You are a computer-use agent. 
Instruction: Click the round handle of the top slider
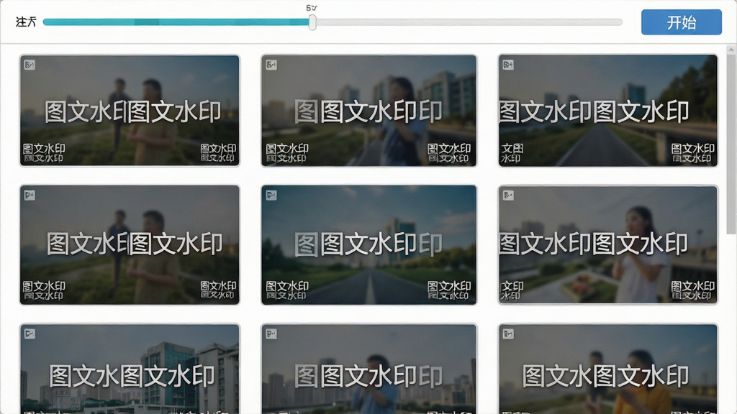[312, 22]
